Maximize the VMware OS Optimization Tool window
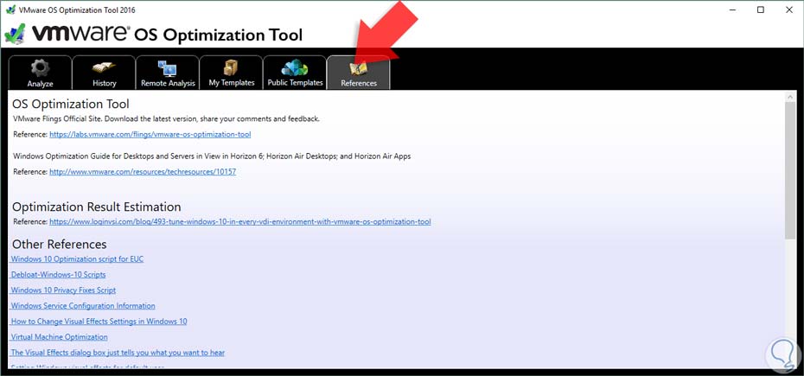Image resolution: width=804 pixels, height=376 pixels. coord(761,10)
